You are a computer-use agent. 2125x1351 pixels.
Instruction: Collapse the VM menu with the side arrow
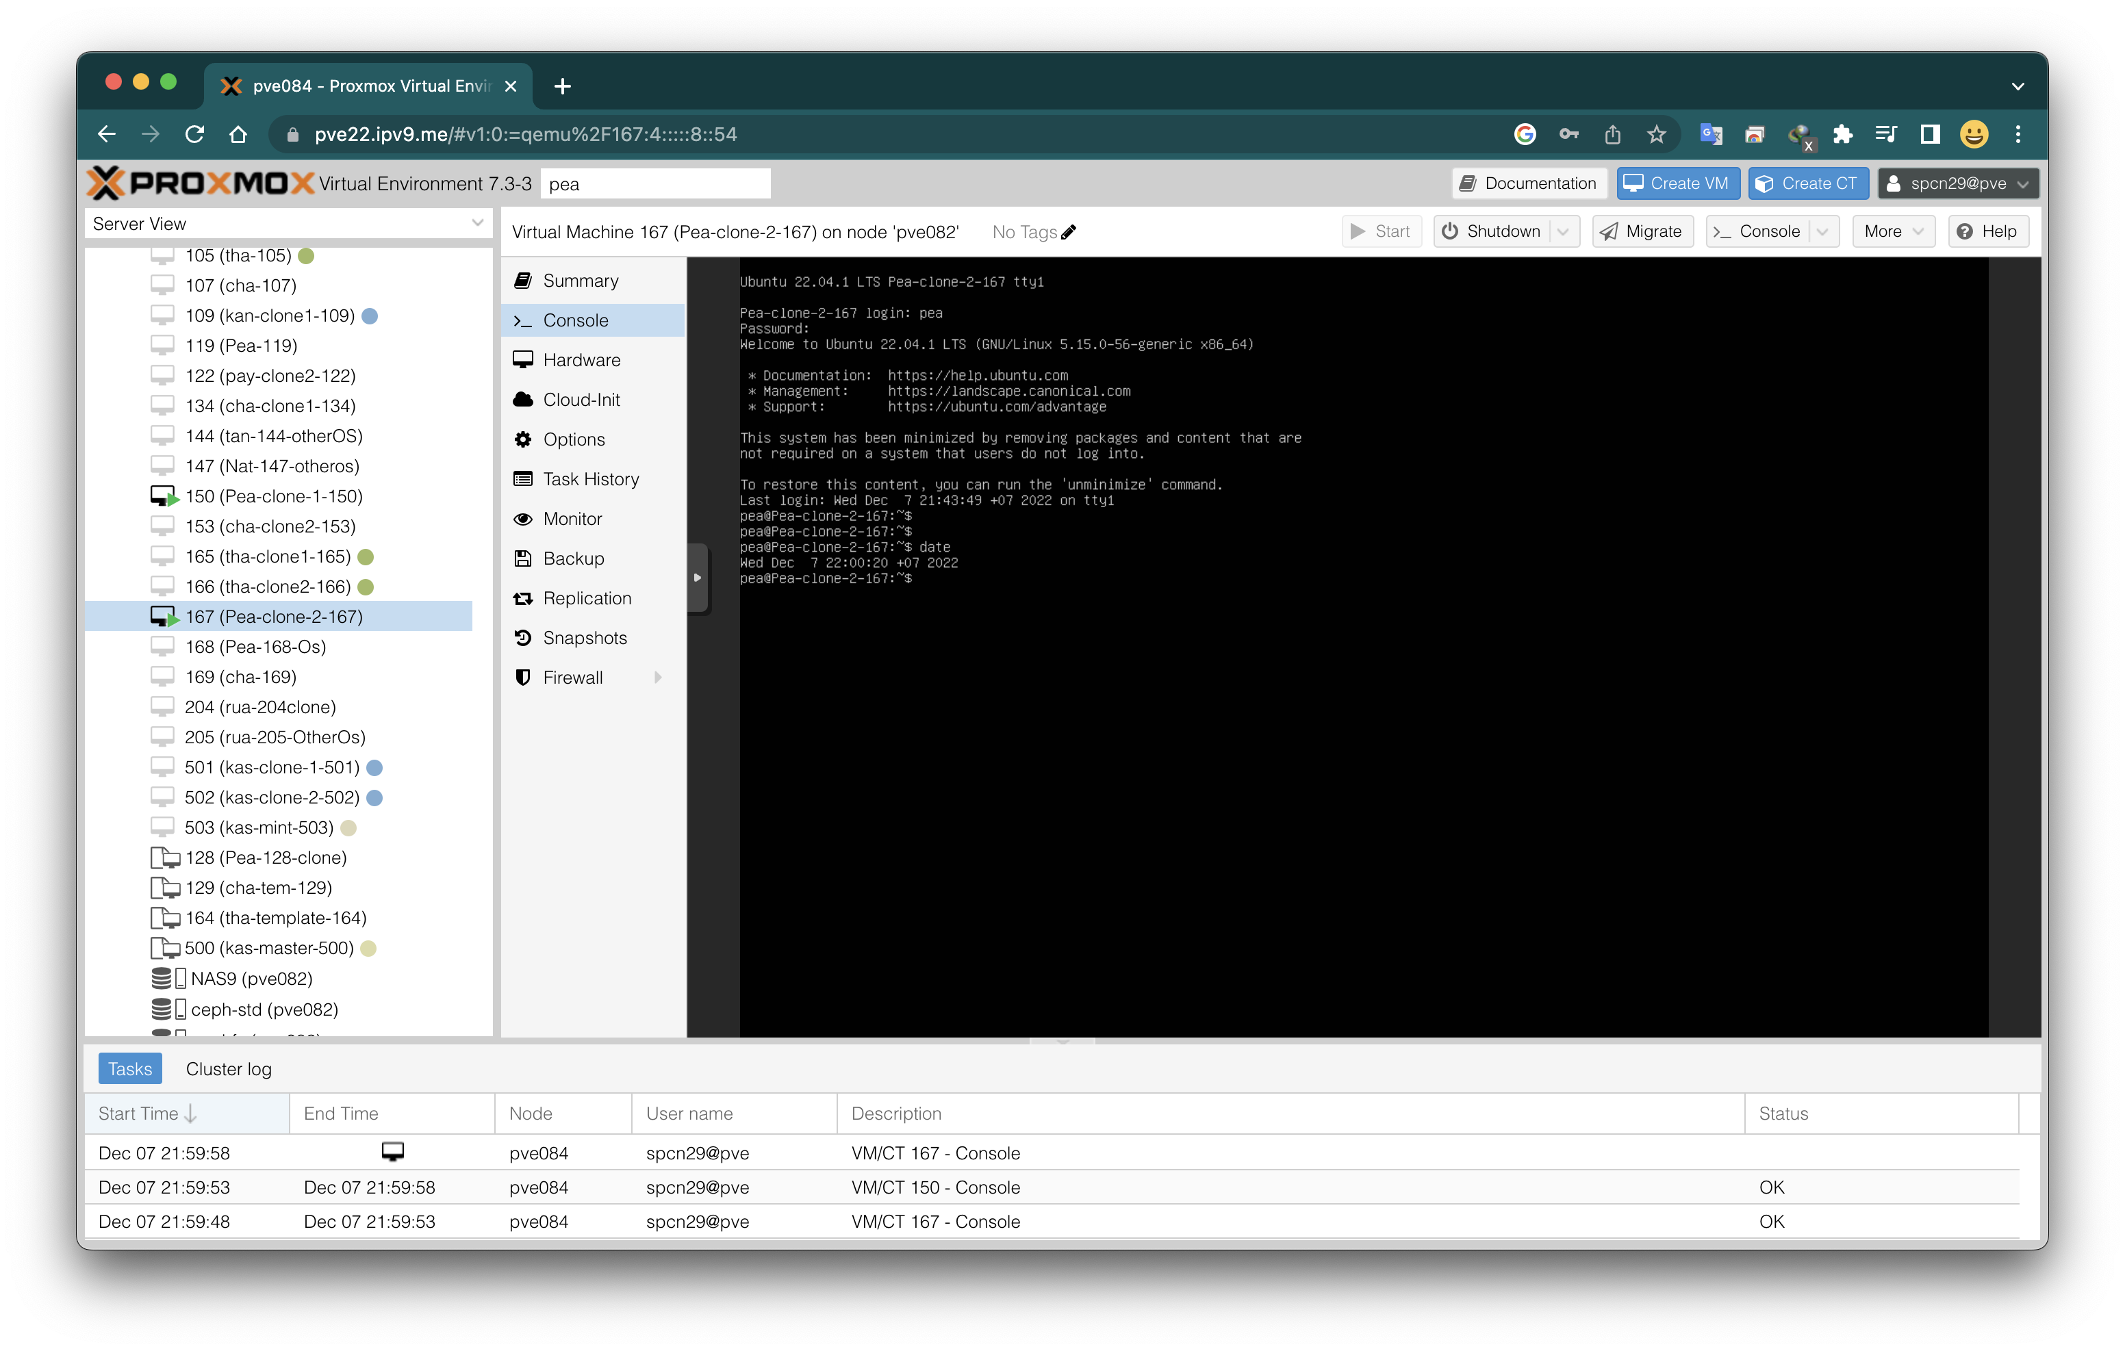(697, 578)
